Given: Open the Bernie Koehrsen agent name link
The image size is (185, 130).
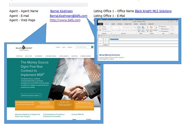Looking at the screenshot, I should point(61,11).
